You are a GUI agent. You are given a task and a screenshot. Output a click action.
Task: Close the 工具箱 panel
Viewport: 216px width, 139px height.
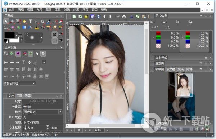[x=62, y=16]
